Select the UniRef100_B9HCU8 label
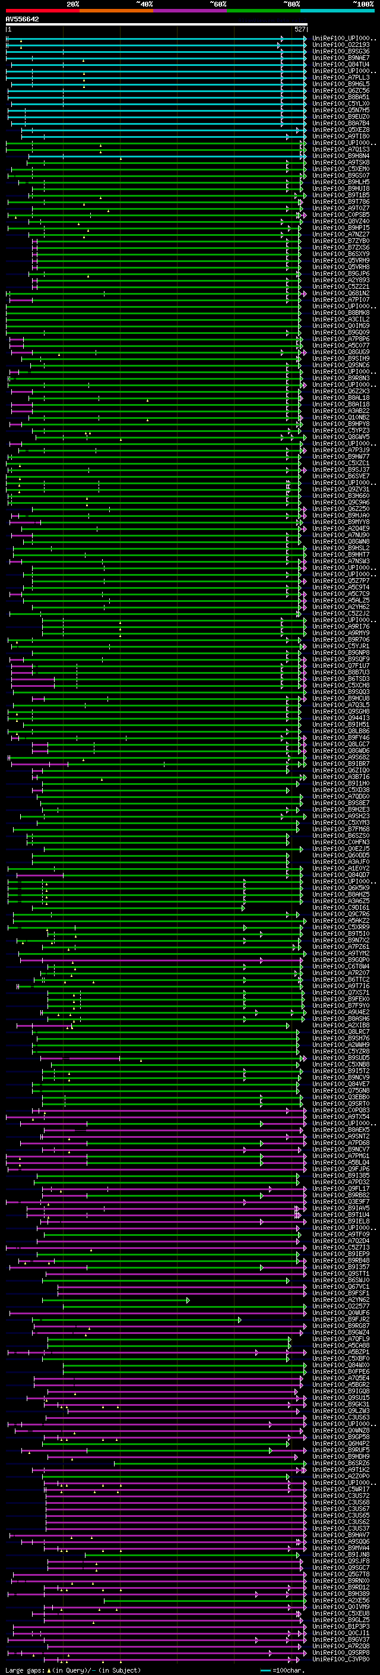Viewport: 380px width, 1675px height. [341, 698]
